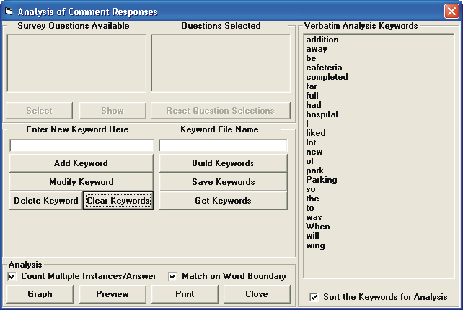Click the Close button at bottom

(x=257, y=294)
